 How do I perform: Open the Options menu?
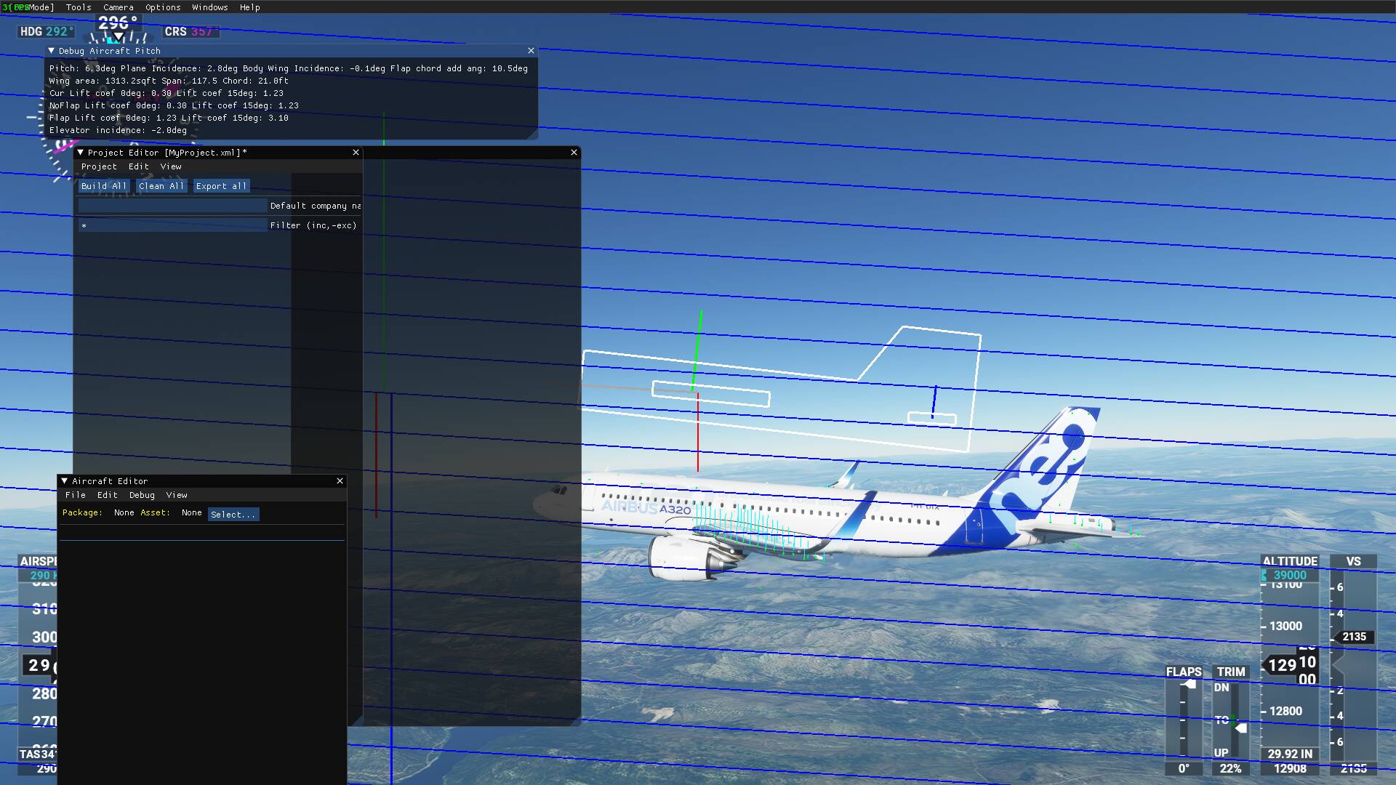coord(163,7)
